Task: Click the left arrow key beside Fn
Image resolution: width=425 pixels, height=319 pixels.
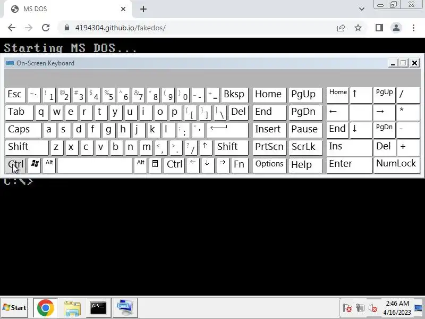Action: 193,165
